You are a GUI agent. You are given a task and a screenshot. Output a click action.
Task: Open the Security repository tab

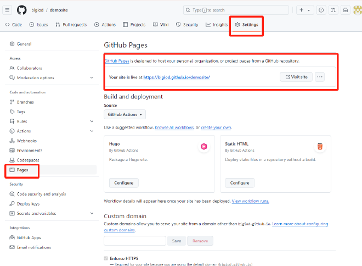point(187,25)
